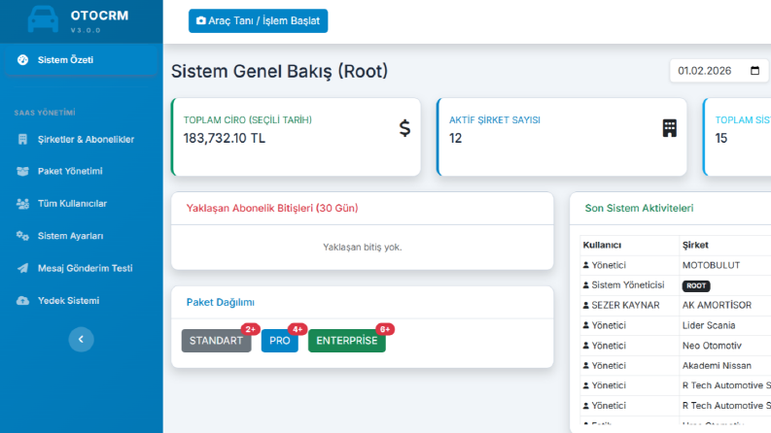Click the user icon beside SEZER KAYNAR
This screenshot has width=771, height=433.
click(585, 306)
